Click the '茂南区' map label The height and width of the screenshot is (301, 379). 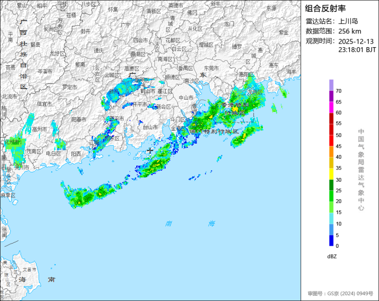34,151
